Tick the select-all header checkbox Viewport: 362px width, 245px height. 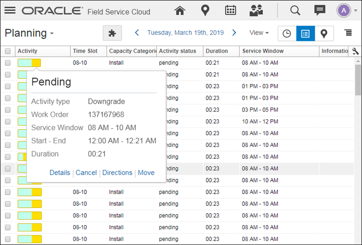click(x=8, y=51)
